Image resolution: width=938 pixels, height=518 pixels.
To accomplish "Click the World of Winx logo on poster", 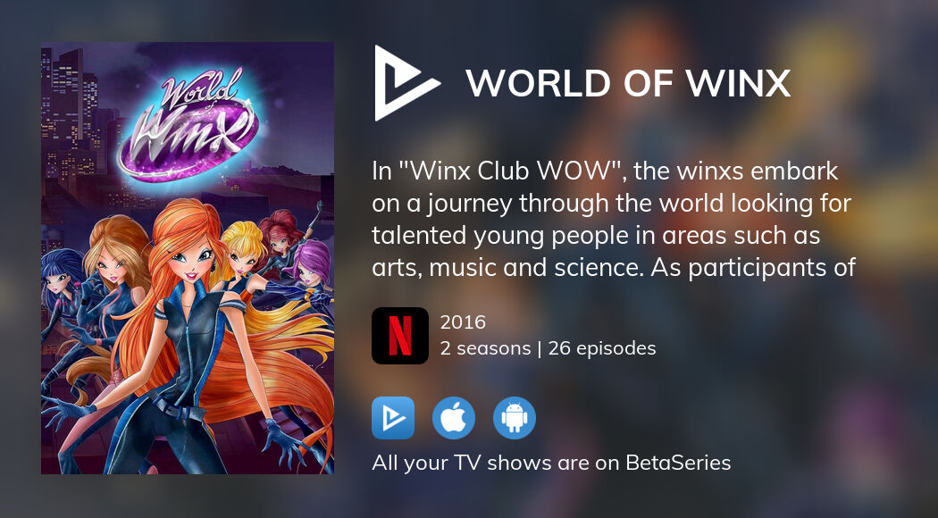I will coord(188,124).
